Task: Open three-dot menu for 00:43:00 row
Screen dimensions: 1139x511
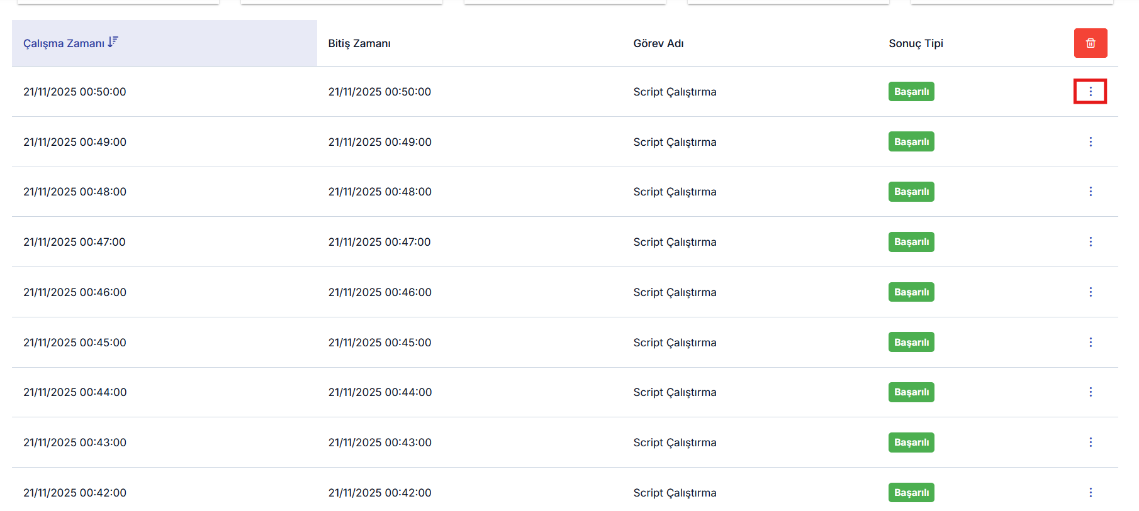Action: click(1090, 442)
